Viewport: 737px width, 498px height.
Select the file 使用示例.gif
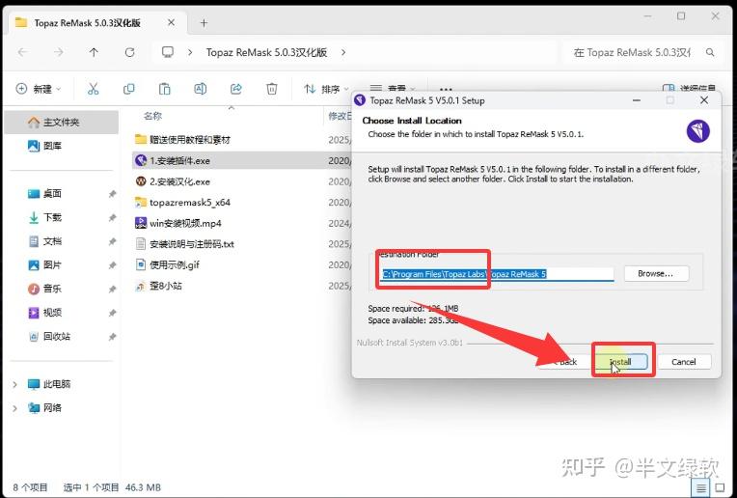coord(168,264)
